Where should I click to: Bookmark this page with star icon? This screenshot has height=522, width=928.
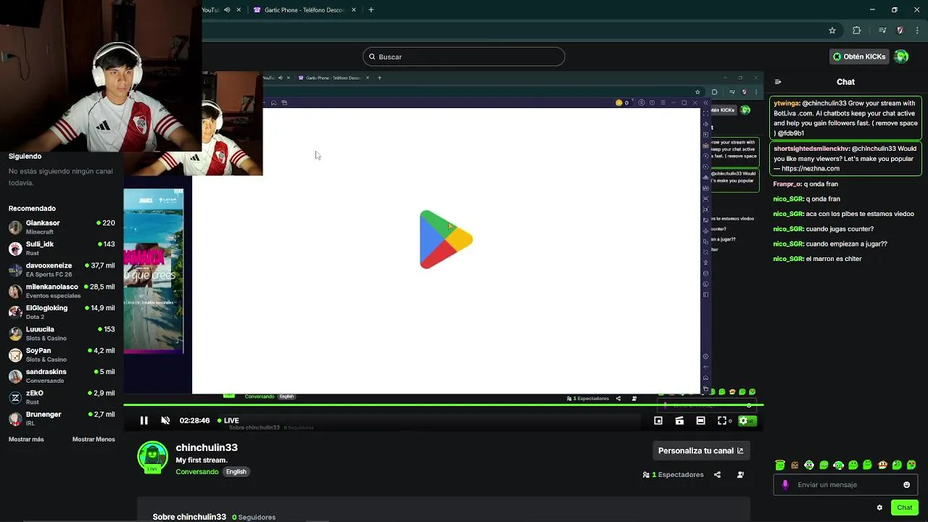832,30
